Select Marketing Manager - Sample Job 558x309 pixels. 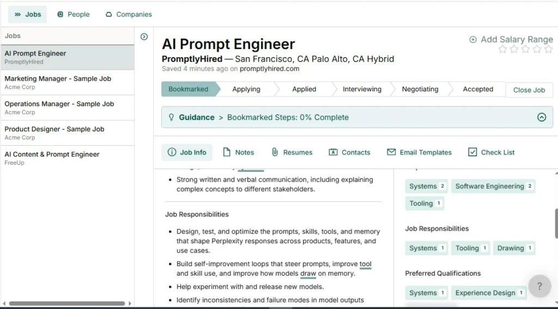click(67, 82)
